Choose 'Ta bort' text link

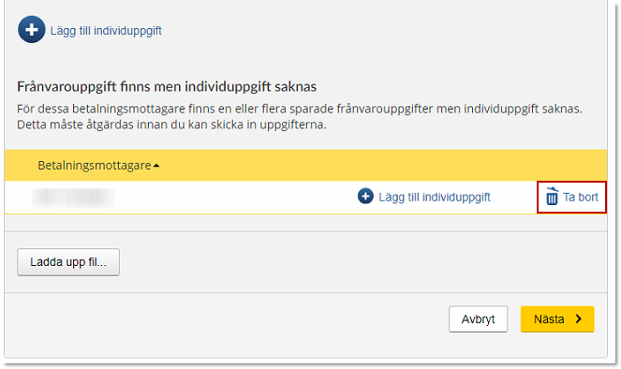[x=580, y=198]
